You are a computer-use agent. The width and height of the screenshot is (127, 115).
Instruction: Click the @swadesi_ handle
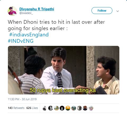pos(26,13)
